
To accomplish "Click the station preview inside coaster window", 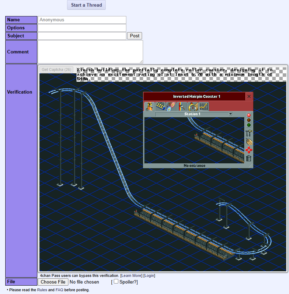I will click(x=194, y=140).
